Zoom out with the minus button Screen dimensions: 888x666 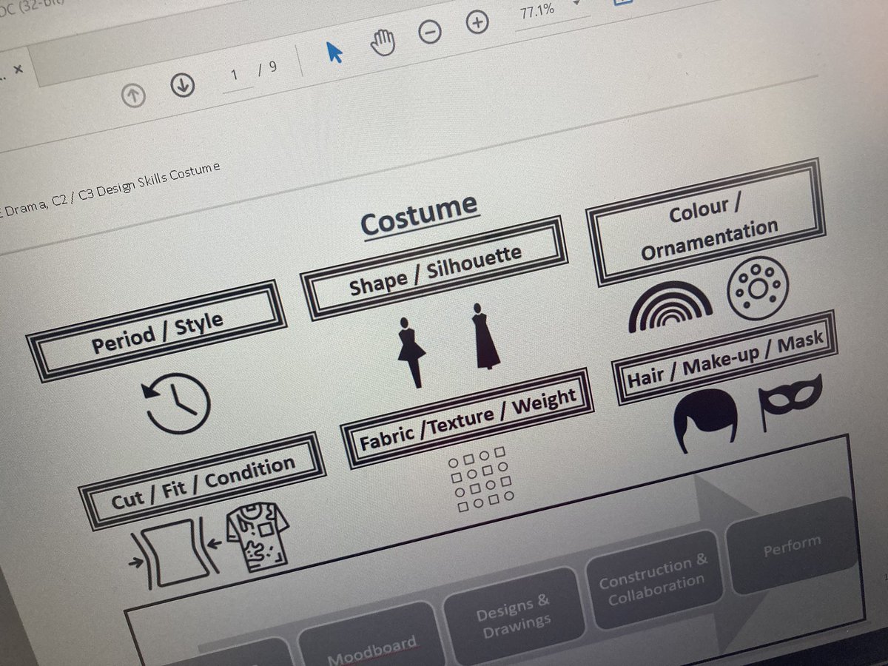(431, 33)
